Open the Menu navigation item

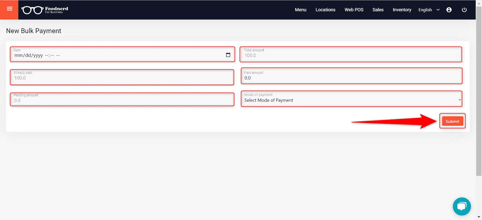(x=300, y=10)
